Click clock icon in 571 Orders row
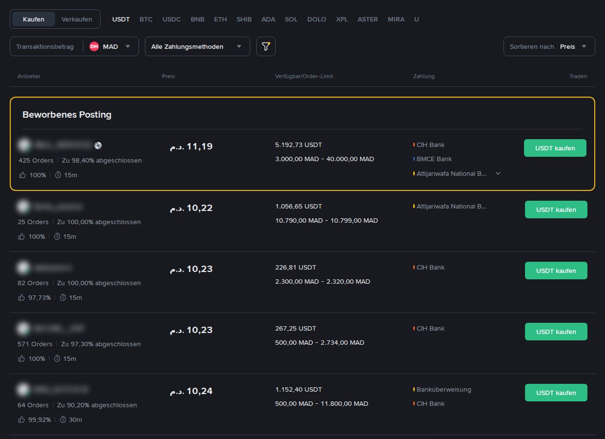 coord(57,358)
